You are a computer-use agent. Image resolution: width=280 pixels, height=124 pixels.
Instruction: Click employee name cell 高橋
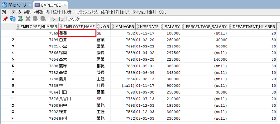pos(78,73)
